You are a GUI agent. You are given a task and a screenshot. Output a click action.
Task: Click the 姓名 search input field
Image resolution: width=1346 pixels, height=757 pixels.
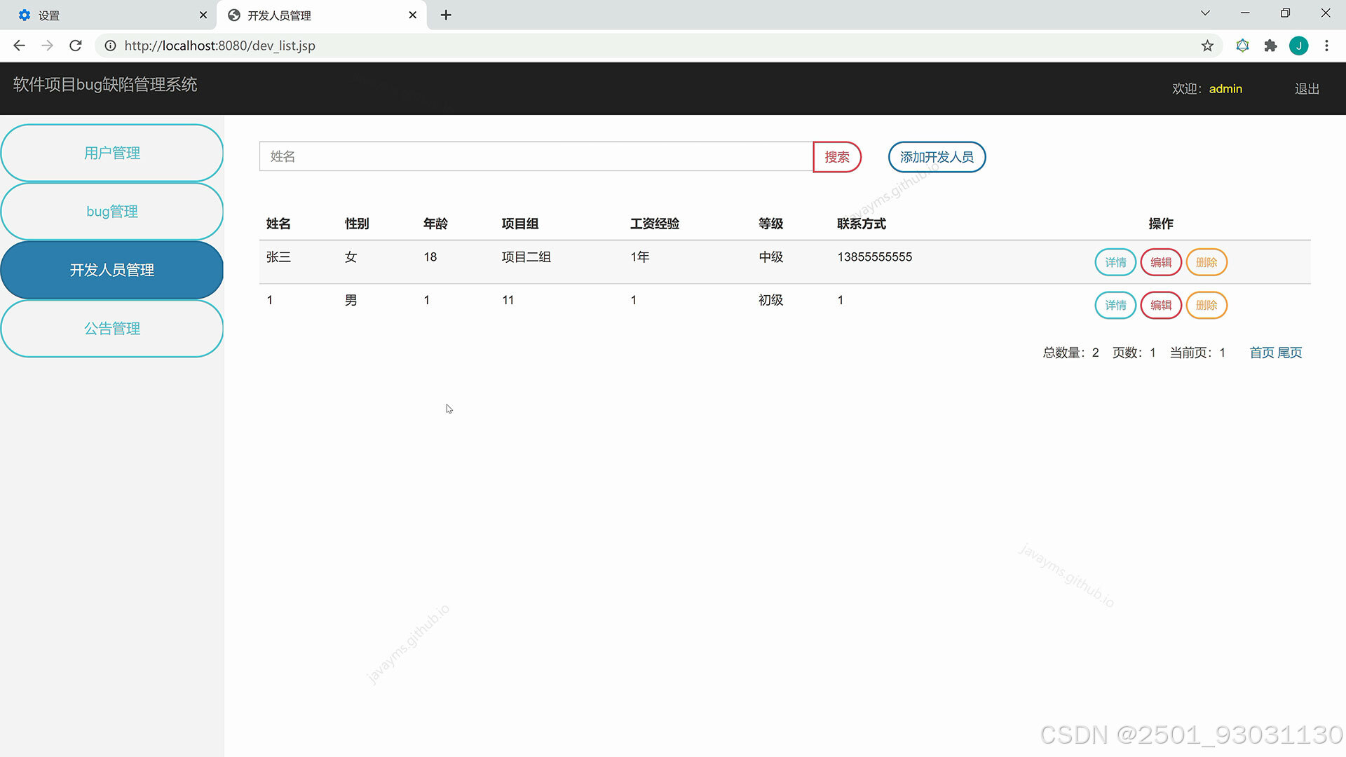coord(536,156)
